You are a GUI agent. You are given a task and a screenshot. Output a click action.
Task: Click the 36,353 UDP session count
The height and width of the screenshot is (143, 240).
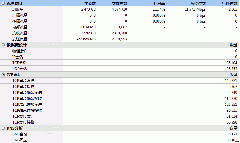(232, 69)
